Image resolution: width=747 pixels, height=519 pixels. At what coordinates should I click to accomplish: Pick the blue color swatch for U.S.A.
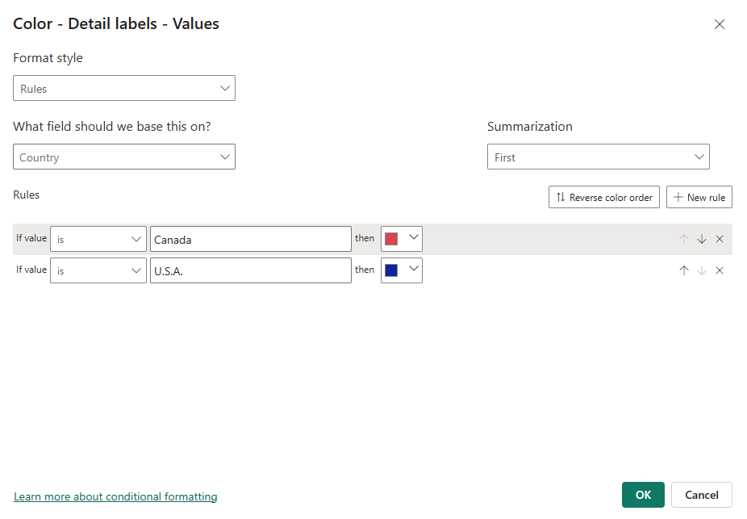[x=392, y=270]
